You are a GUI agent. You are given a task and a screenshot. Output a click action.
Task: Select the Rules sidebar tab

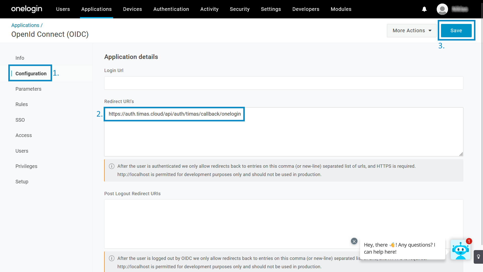point(22,104)
